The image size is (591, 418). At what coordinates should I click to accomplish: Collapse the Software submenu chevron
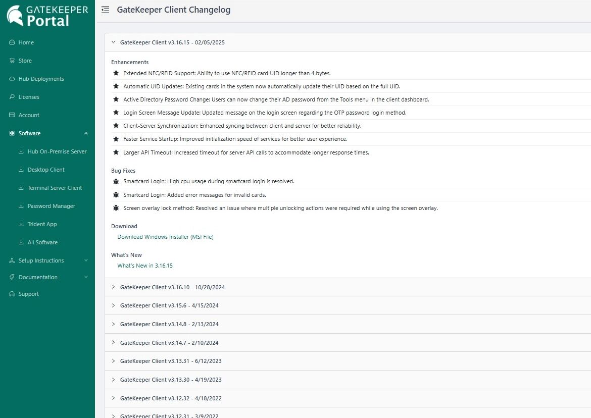point(86,133)
